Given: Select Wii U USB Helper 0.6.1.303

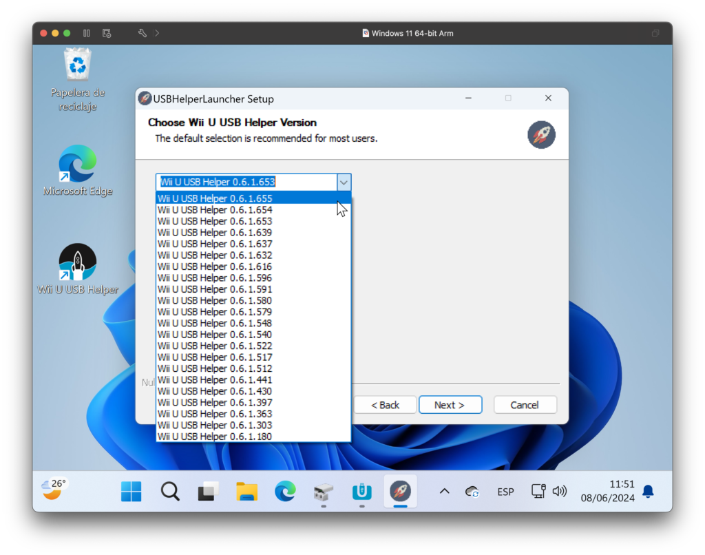Looking at the screenshot, I should click(253, 425).
